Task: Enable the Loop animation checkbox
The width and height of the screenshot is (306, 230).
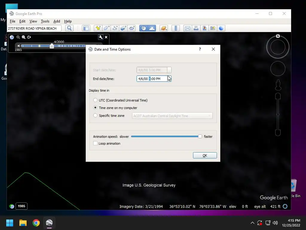Action: [x=95, y=143]
